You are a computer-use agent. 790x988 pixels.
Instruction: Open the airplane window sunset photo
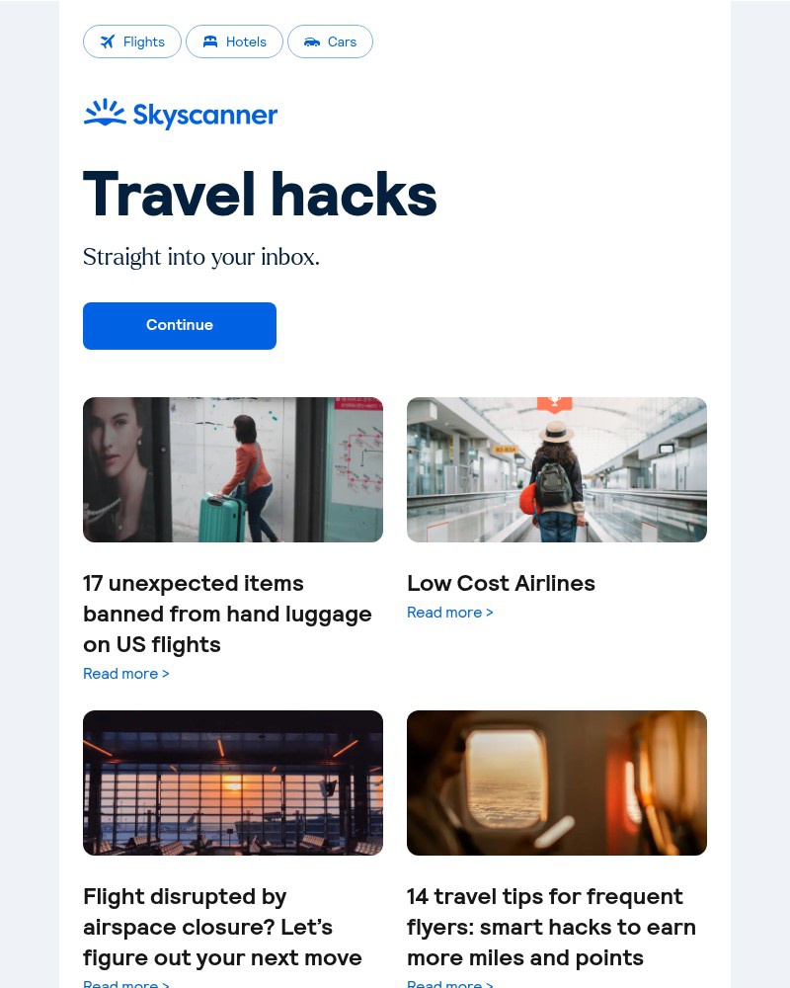tap(557, 782)
